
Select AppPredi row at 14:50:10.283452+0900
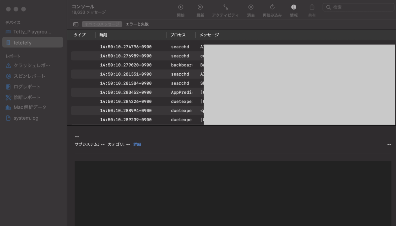233,92
